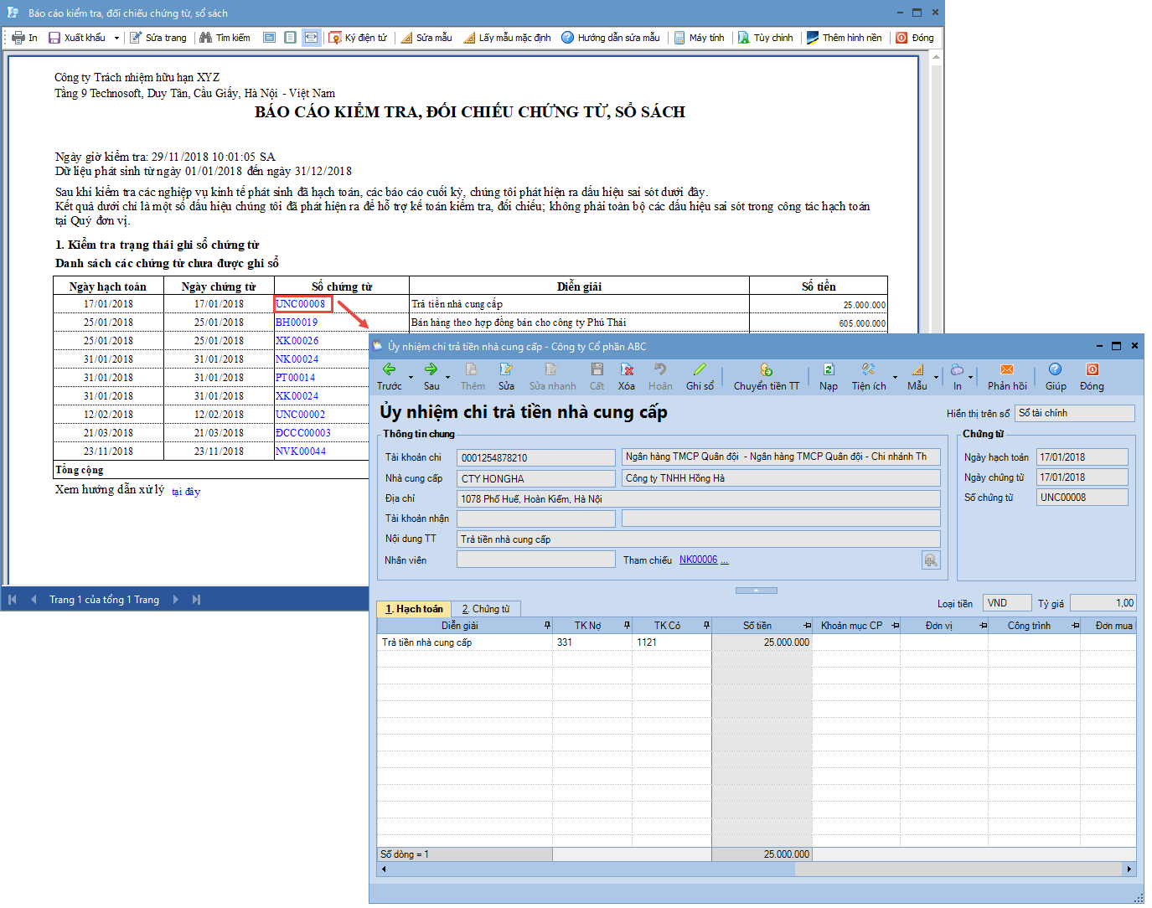Toggle the fit-page-width view button
Image resolution: width=1152 pixels, height=908 pixels.
tap(311, 38)
